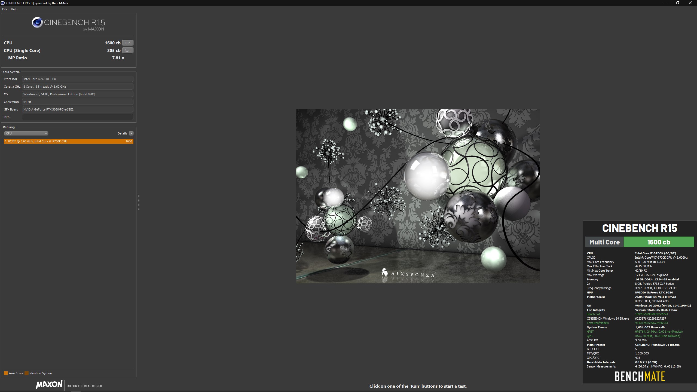Screen dimensions: 697x392
Task: Click the MAXON logo at bottom
Action: pyautogui.click(x=49, y=384)
